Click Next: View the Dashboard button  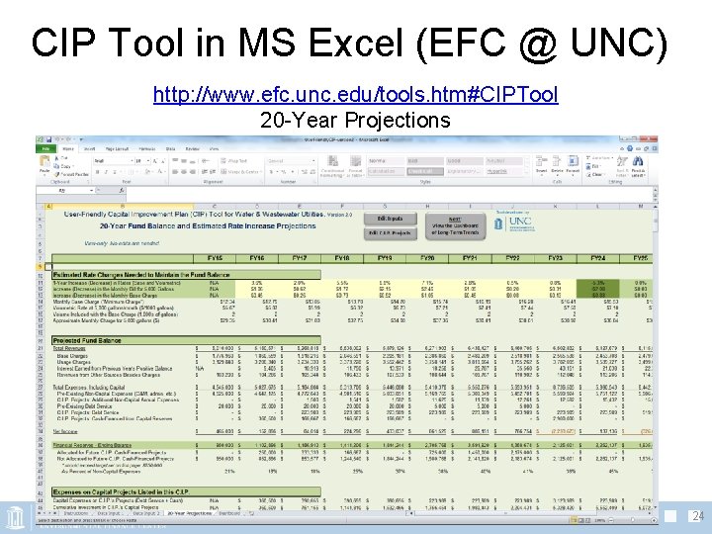[455, 225]
